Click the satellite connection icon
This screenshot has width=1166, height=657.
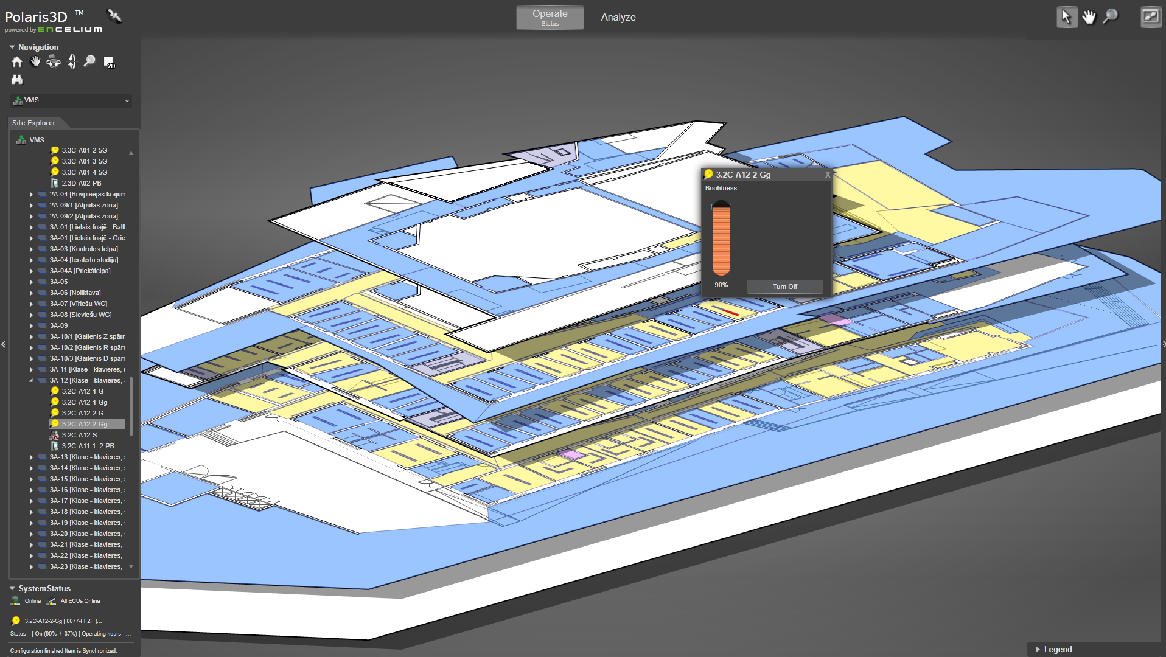114,16
